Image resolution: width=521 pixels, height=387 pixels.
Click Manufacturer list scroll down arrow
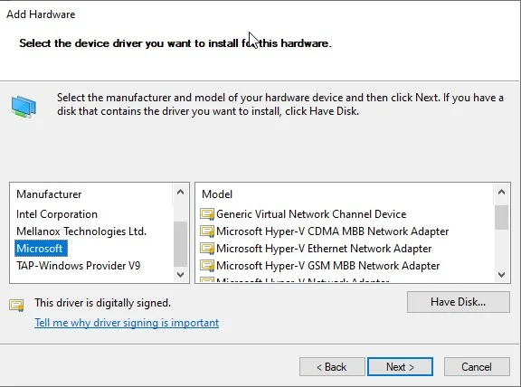pos(180,275)
